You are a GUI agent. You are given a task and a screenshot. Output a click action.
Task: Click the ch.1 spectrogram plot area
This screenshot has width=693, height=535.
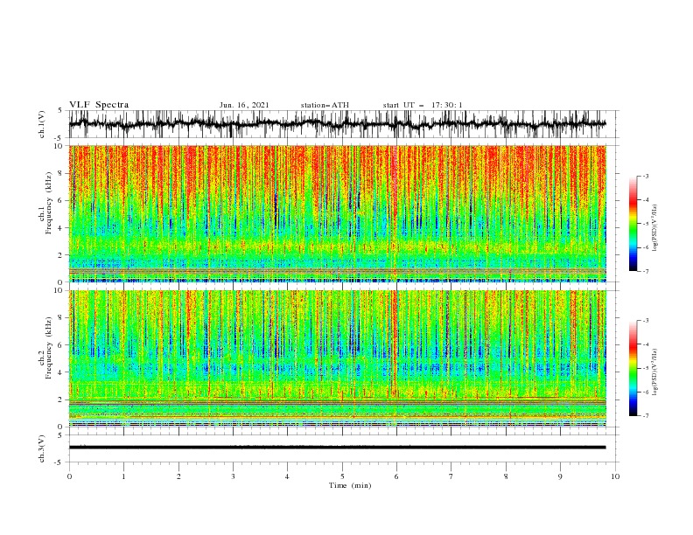coord(337,213)
